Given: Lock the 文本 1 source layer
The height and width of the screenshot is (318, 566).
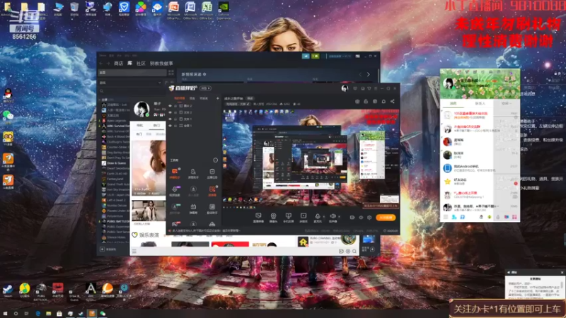Looking at the screenshot, I should tap(175, 119).
